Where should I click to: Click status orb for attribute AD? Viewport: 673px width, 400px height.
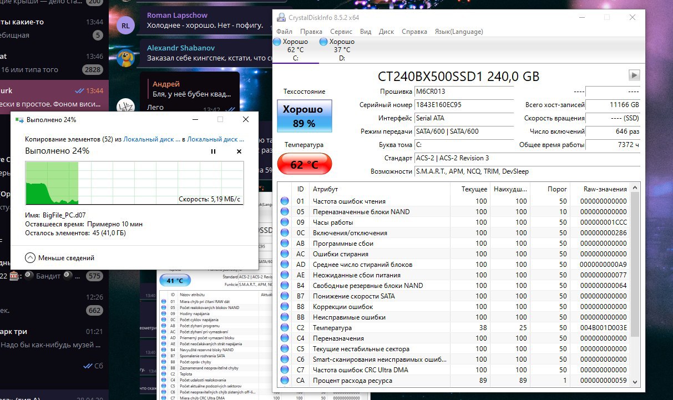(x=285, y=265)
